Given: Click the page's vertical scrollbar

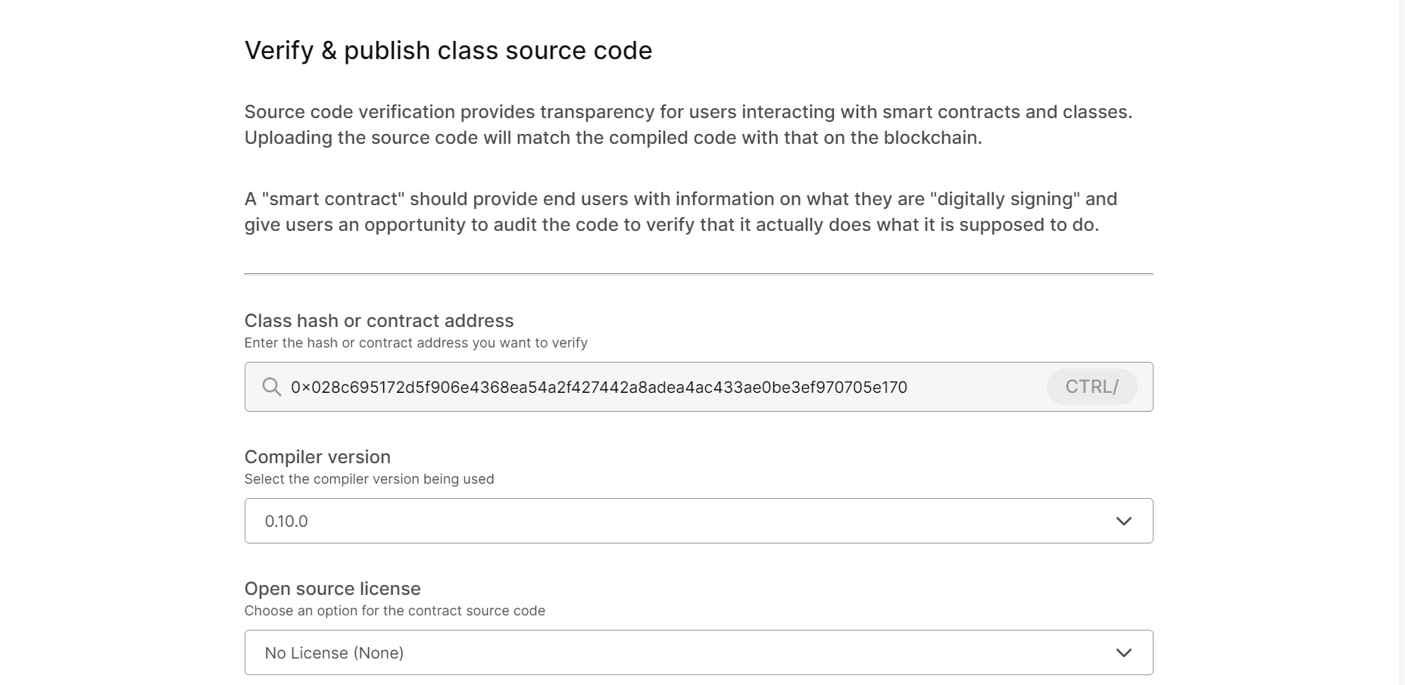Looking at the screenshot, I should pyautogui.click(x=1401, y=341).
